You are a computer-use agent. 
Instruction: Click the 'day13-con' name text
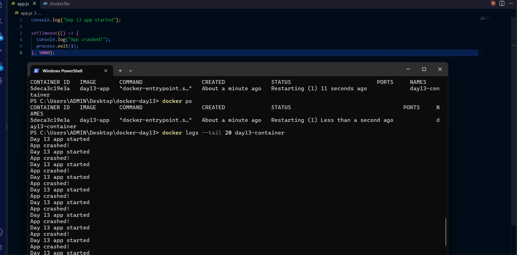pos(425,88)
